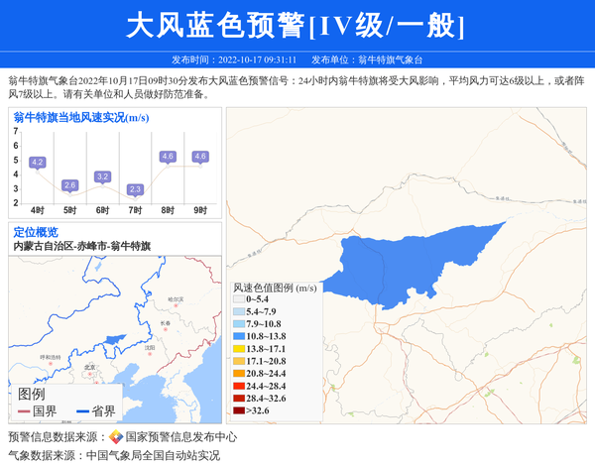This screenshot has width=595, height=467.
Task: Click the 2.3 wind speed marker at 7时
Action: (135, 188)
